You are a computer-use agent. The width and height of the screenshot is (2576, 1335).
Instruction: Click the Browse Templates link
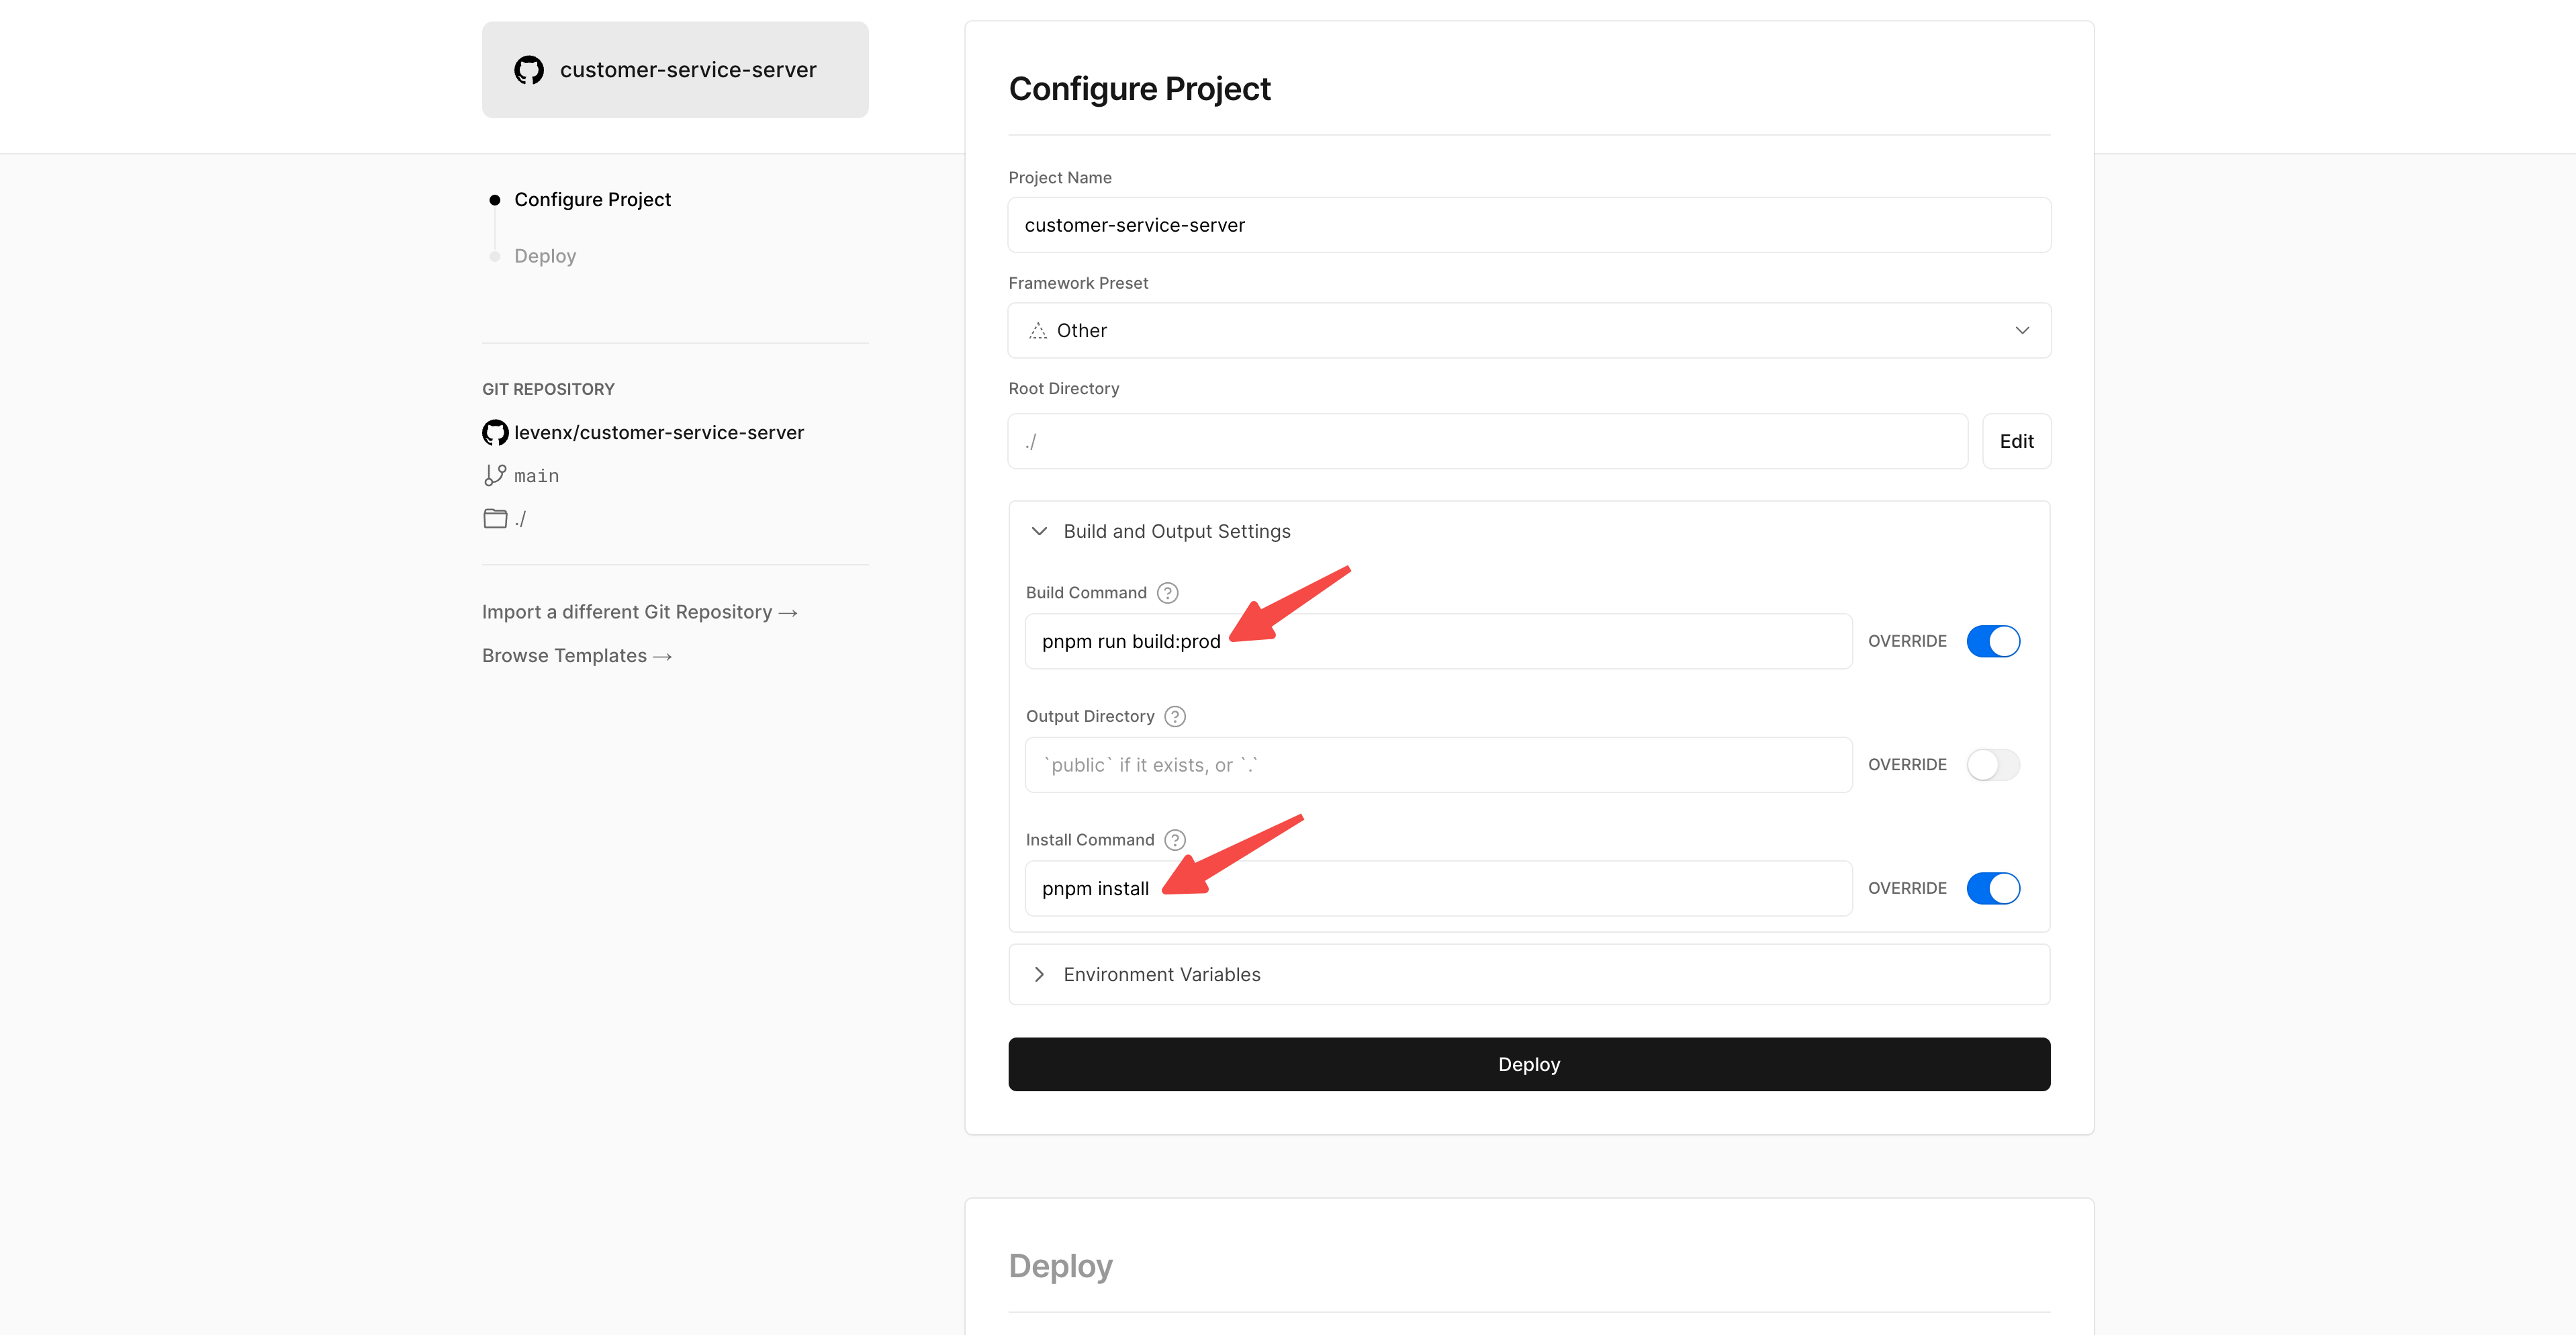[x=576, y=656]
